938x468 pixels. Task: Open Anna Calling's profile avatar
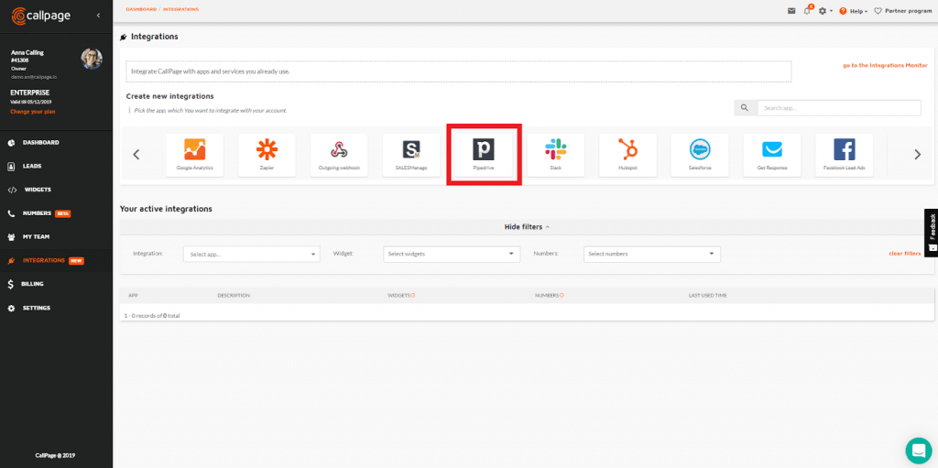click(x=92, y=59)
